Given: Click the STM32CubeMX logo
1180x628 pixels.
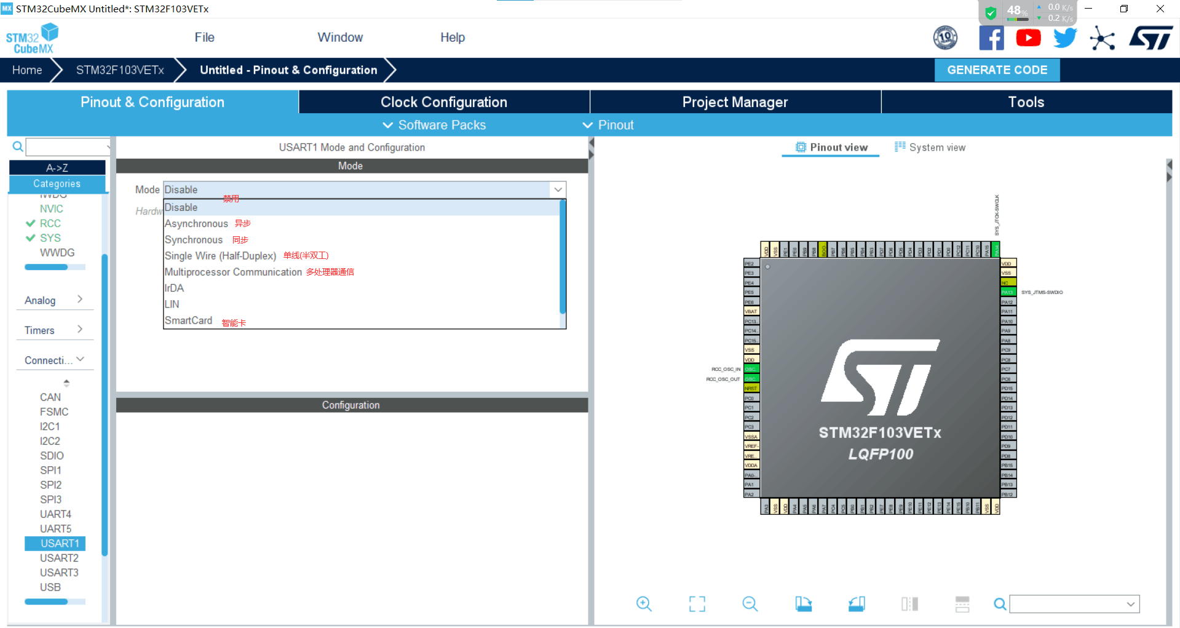Looking at the screenshot, I should click(33, 38).
